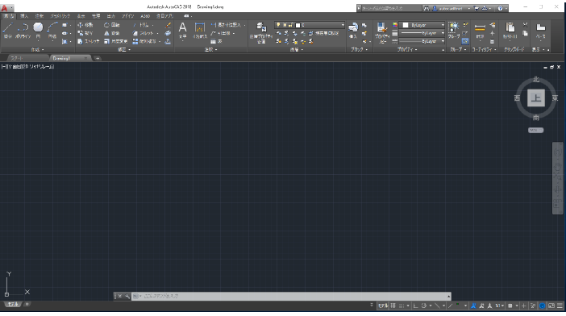
Task: Open linetype ByLayer dropdown
Action: point(422,41)
